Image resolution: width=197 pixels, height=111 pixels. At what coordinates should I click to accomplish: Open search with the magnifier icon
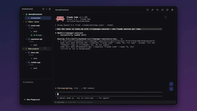click(x=148, y=10)
